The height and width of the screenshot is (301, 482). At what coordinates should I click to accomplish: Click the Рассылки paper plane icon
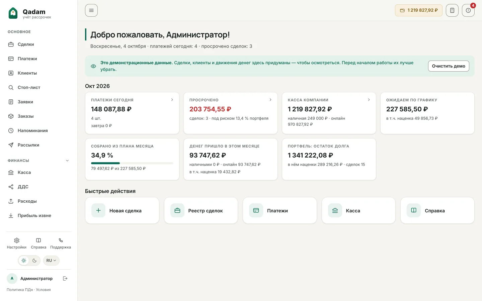click(x=11, y=145)
